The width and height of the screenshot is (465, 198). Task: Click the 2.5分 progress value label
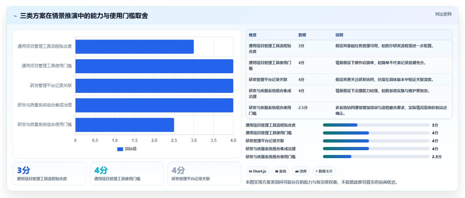437,157
